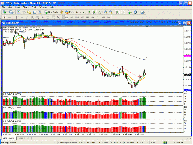Expand the Profiles dropdown arrow
193x145 pixels.
[x=14, y=12]
